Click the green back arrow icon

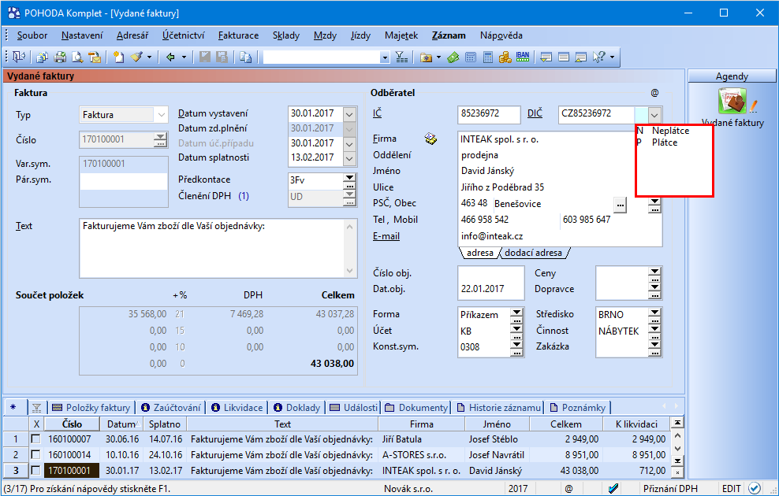170,57
